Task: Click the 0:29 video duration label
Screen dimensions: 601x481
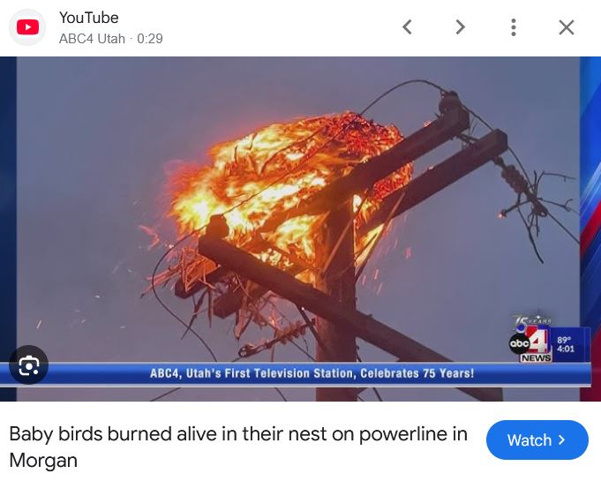Action: (150, 39)
